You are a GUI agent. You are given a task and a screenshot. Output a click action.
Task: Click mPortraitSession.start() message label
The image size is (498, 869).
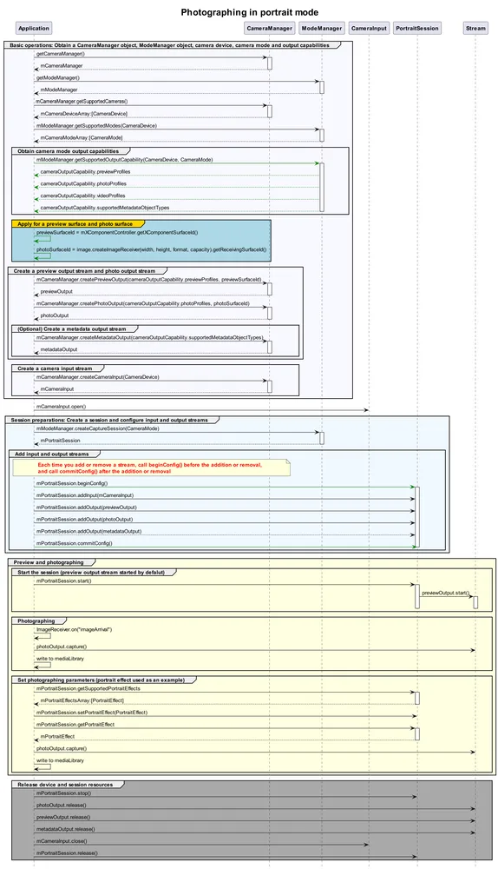click(64, 581)
